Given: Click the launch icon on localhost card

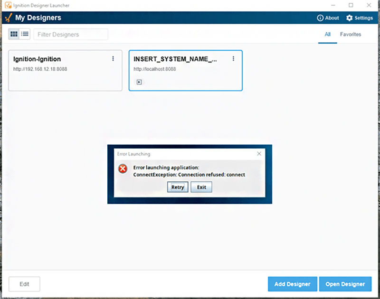Looking at the screenshot, I should pyautogui.click(x=139, y=82).
